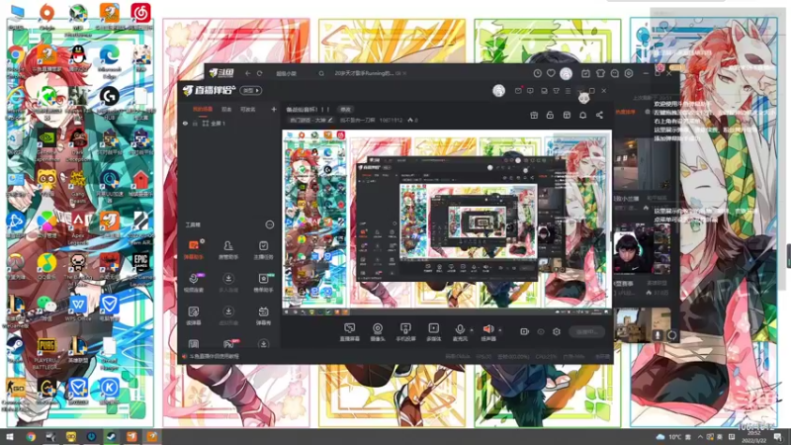Open mail icon with red dot
The image size is (791, 445).
(x=518, y=91)
